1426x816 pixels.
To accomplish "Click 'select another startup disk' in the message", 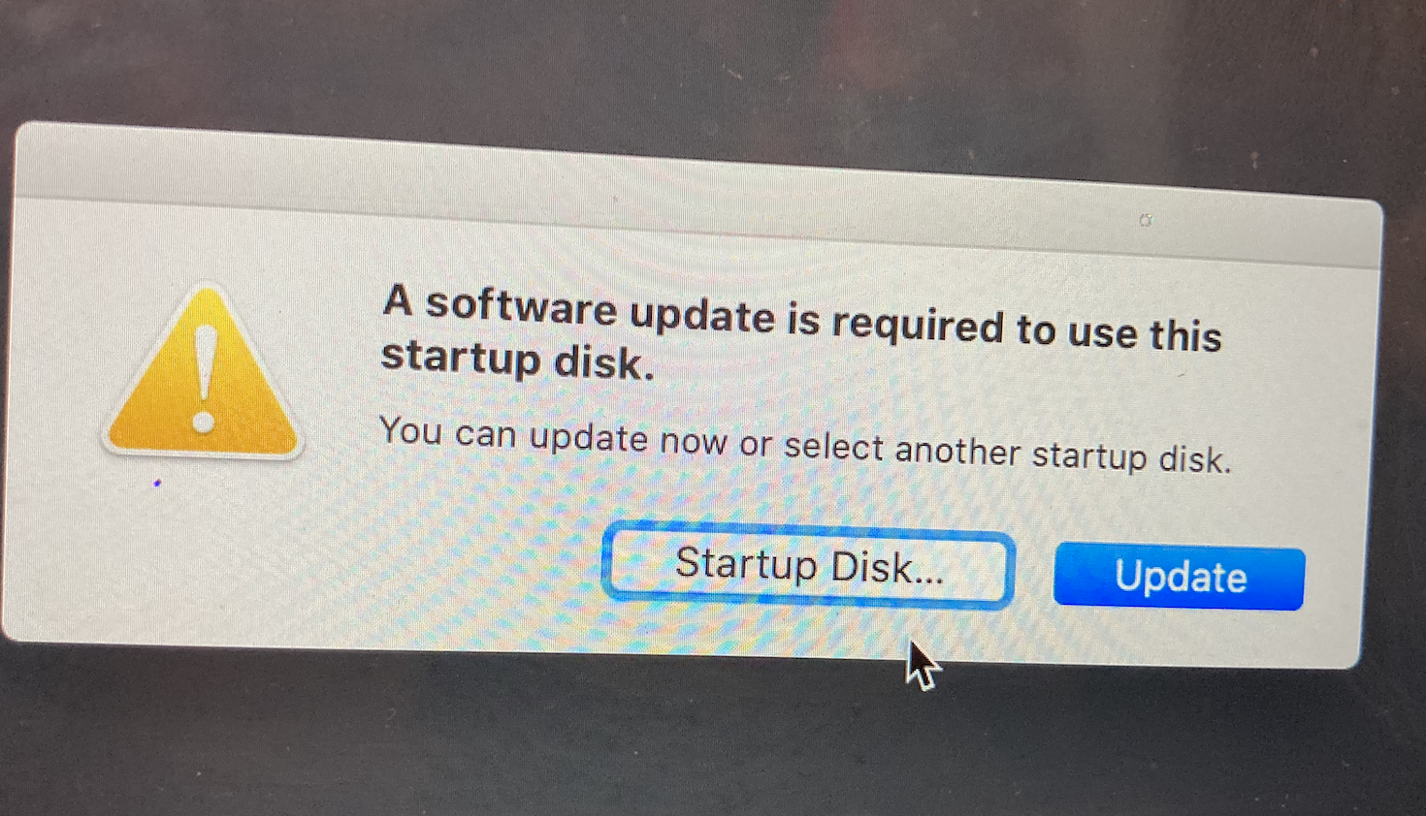I will tap(1007, 454).
